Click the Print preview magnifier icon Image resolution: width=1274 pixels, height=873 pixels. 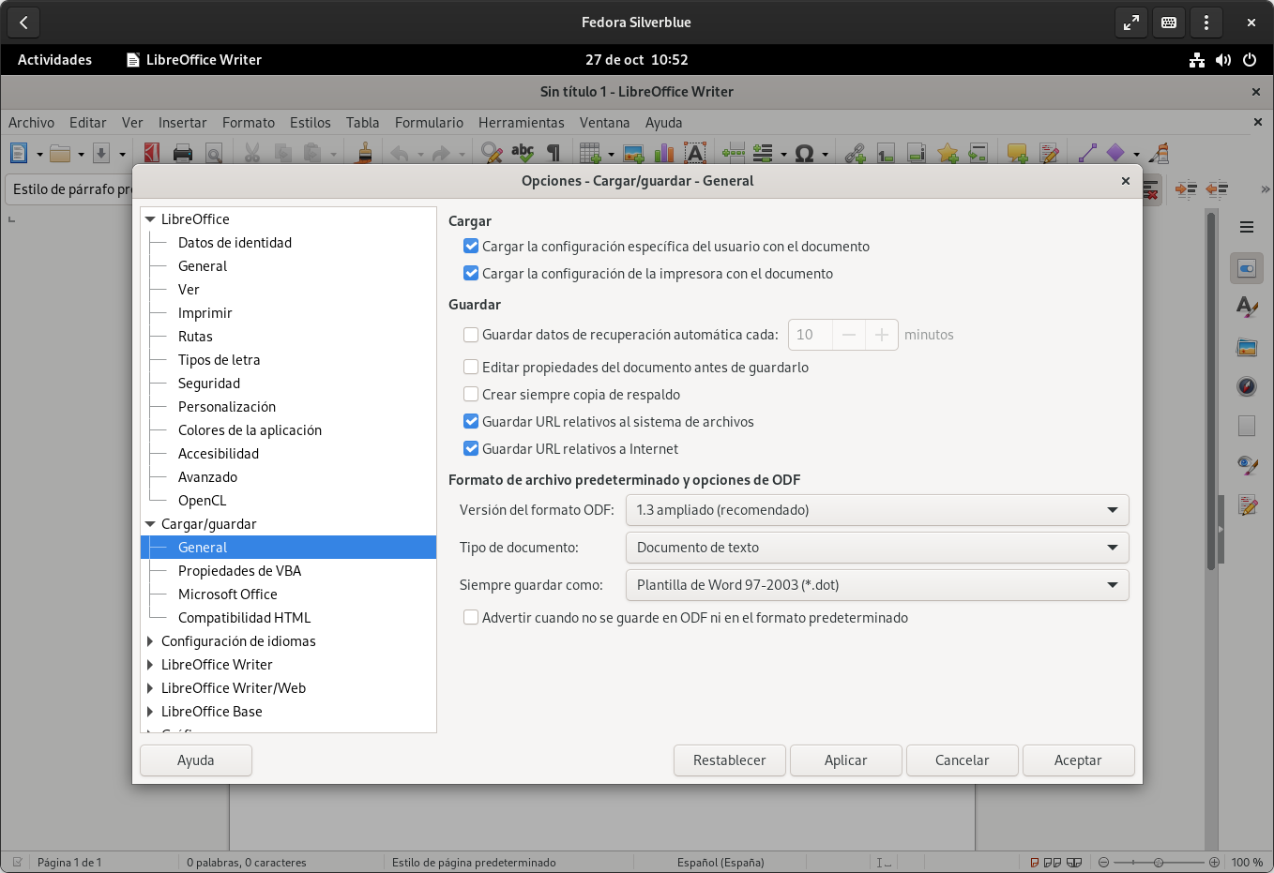[214, 153]
